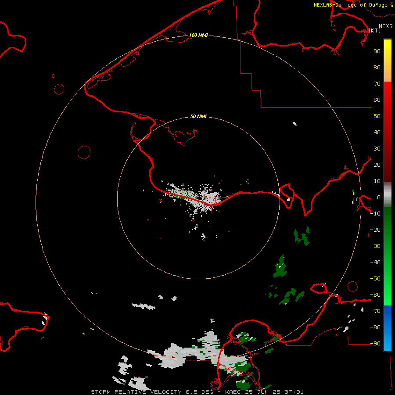
Task: Click the '[KT]' units label
Action: [375, 30]
